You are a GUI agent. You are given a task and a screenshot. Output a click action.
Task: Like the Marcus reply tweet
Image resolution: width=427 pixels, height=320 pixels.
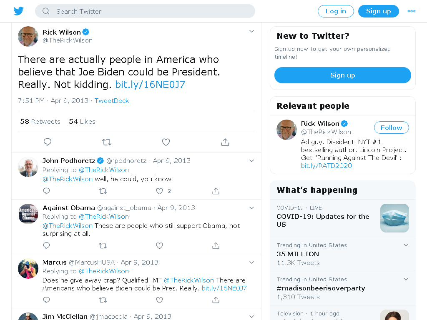[x=159, y=300]
